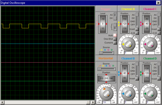Image resolution: width=162 pixels, height=105 pixels.
Task: Select source D under Trigger Source
Action: click(112, 50)
